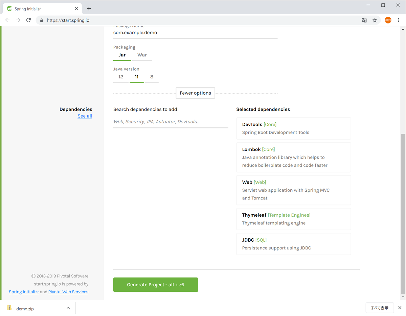Viewport: 406px width, 316px height.
Task: Choose Java Version 11
Action: [x=137, y=77]
